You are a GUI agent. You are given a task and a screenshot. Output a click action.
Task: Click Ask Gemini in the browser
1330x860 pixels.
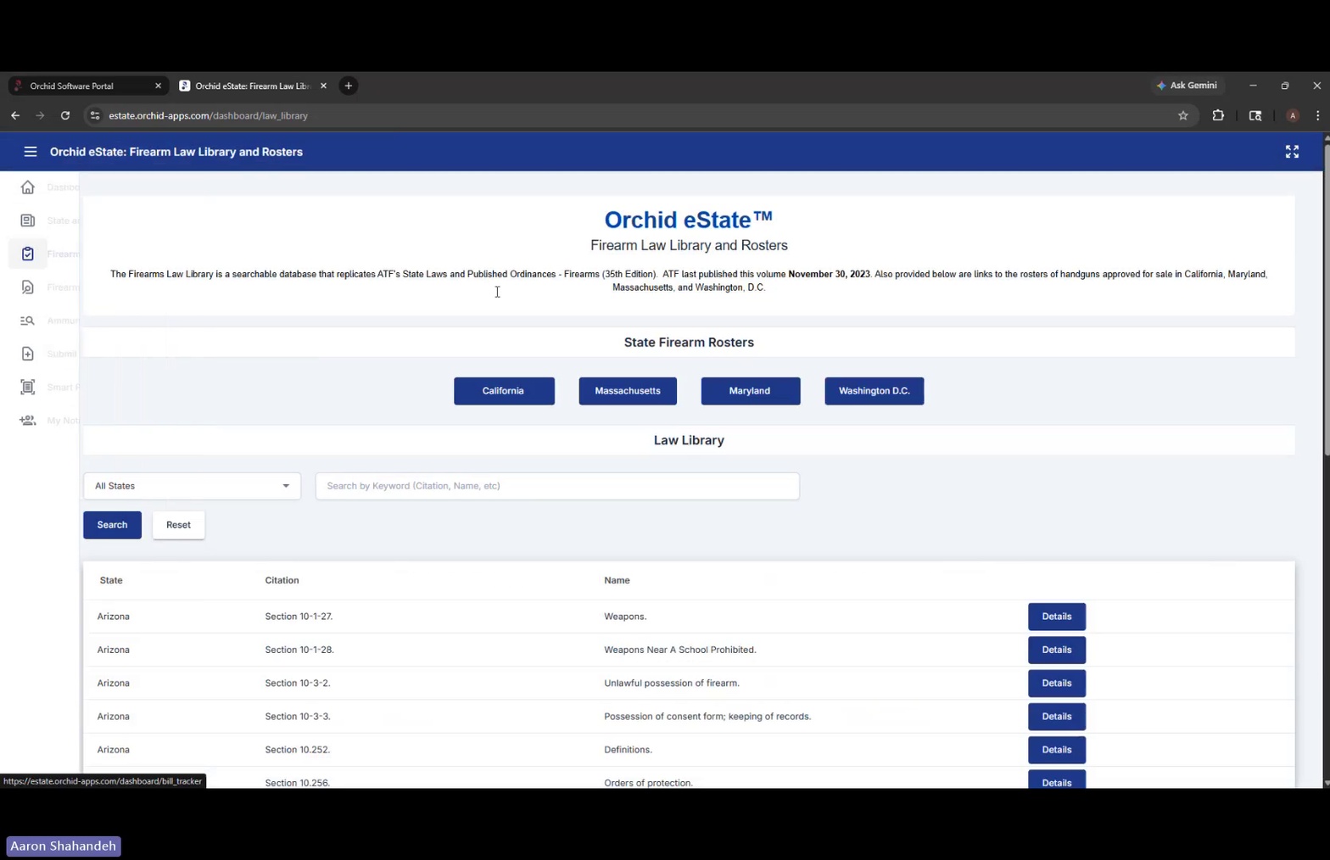click(1187, 86)
